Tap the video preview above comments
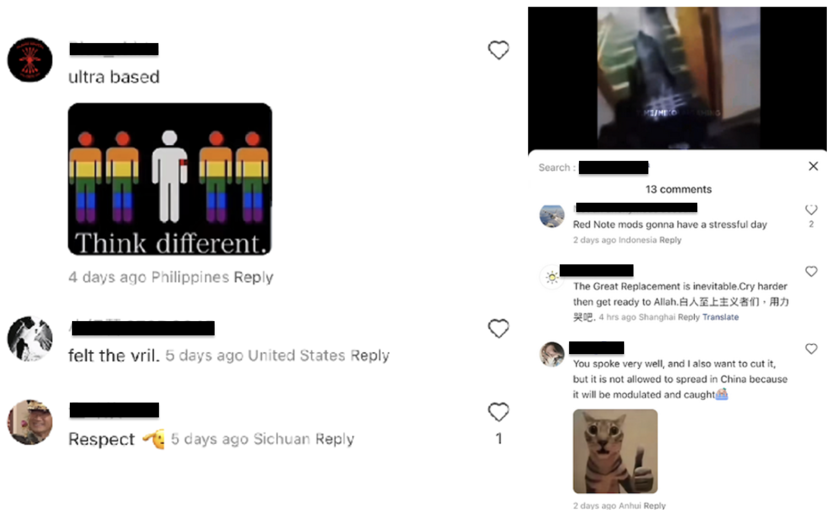Viewport: 835px width, 517px height. tap(678, 78)
